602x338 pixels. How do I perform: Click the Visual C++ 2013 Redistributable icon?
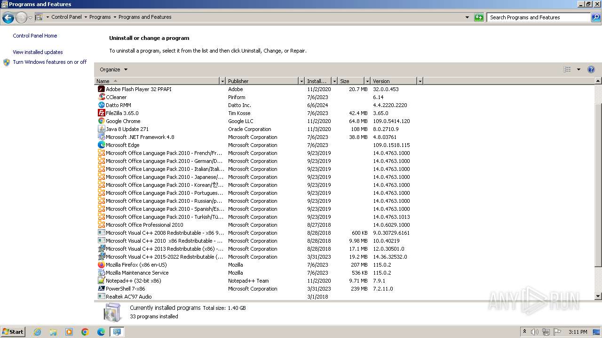point(101,249)
